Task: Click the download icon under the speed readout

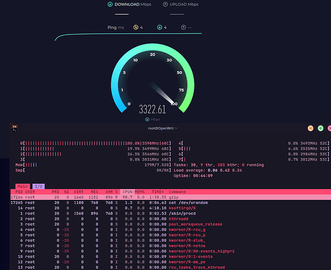Action: pos(147,119)
